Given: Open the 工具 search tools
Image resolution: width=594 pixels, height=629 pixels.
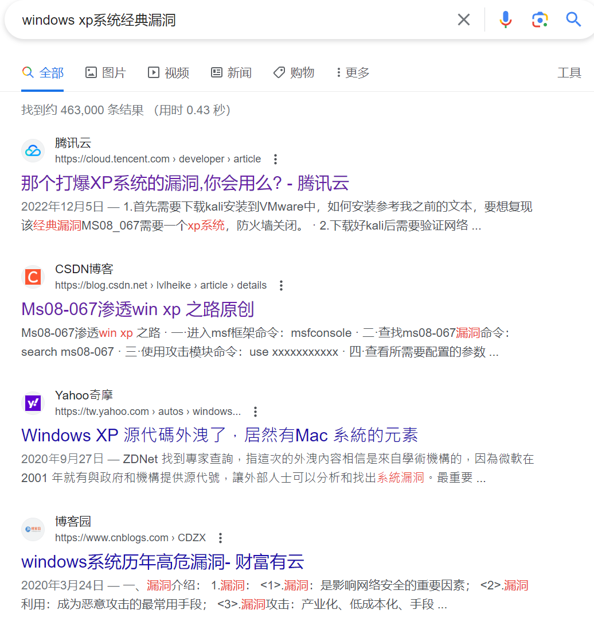Looking at the screenshot, I should coord(569,73).
